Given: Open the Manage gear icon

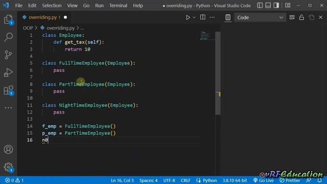Looking at the screenshot, I should (x=8, y=167).
